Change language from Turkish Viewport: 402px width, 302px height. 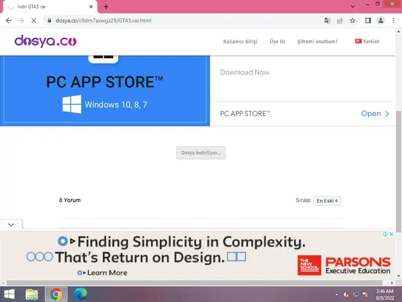point(367,41)
